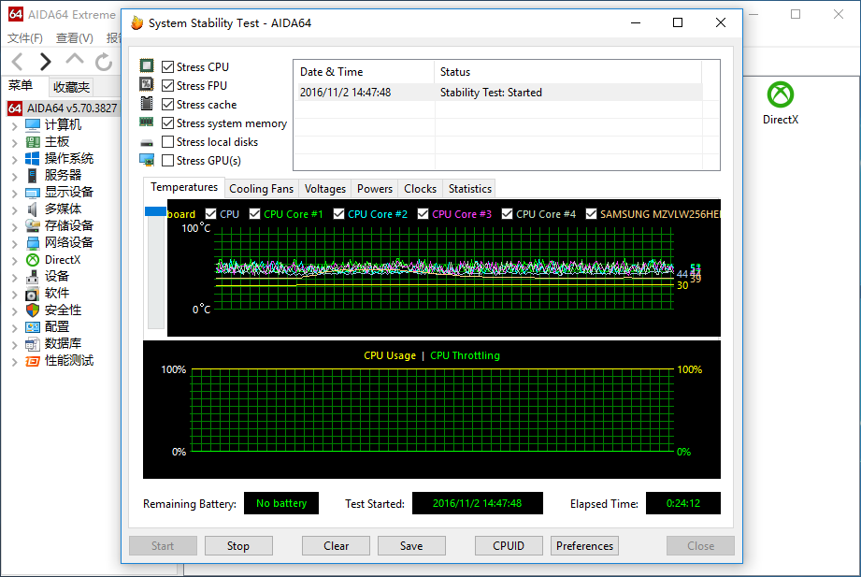Select the 性能测试 benchmark icon in tree

pyautogui.click(x=33, y=360)
